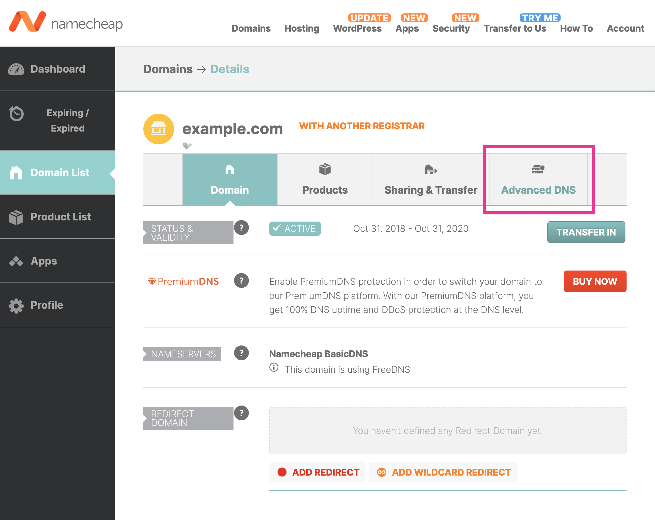Click the Profile gear icon
The height and width of the screenshot is (520, 655).
click(x=16, y=306)
